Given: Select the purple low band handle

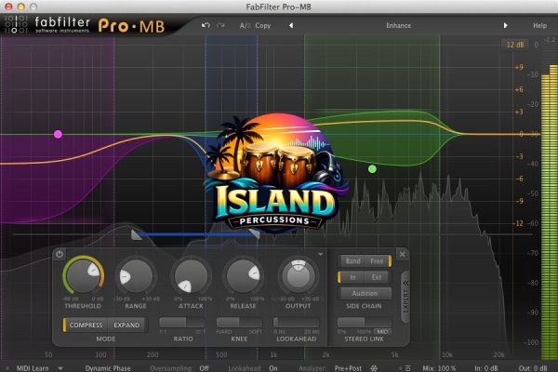Looking at the screenshot, I should (x=58, y=134).
